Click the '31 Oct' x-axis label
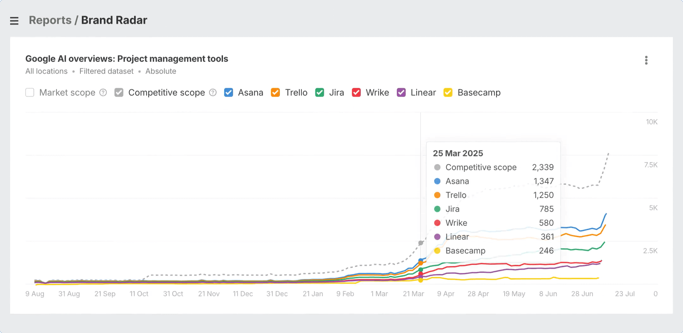 tap(173, 294)
